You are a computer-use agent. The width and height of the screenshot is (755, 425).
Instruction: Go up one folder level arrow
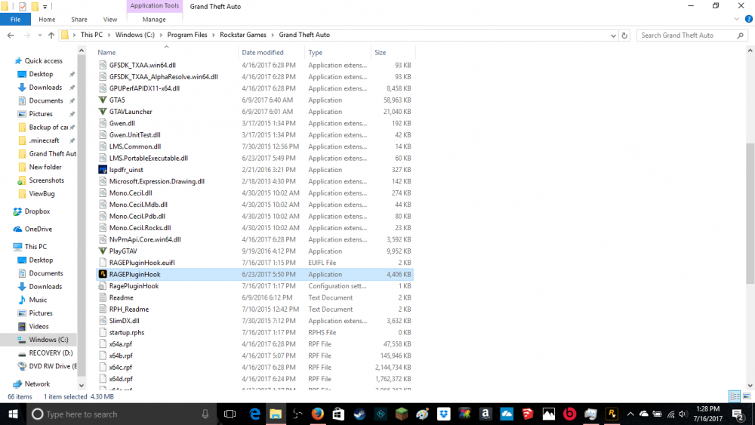point(51,35)
